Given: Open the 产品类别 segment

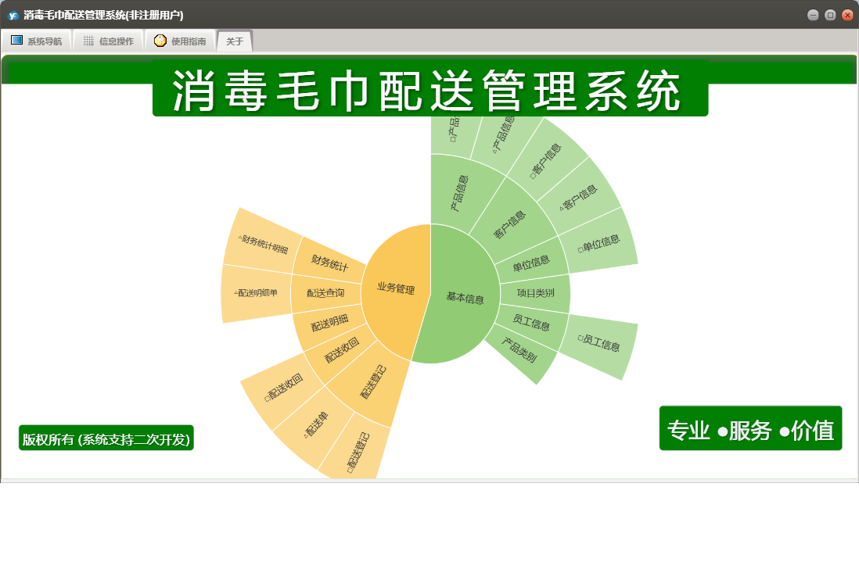Looking at the screenshot, I should [518, 349].
